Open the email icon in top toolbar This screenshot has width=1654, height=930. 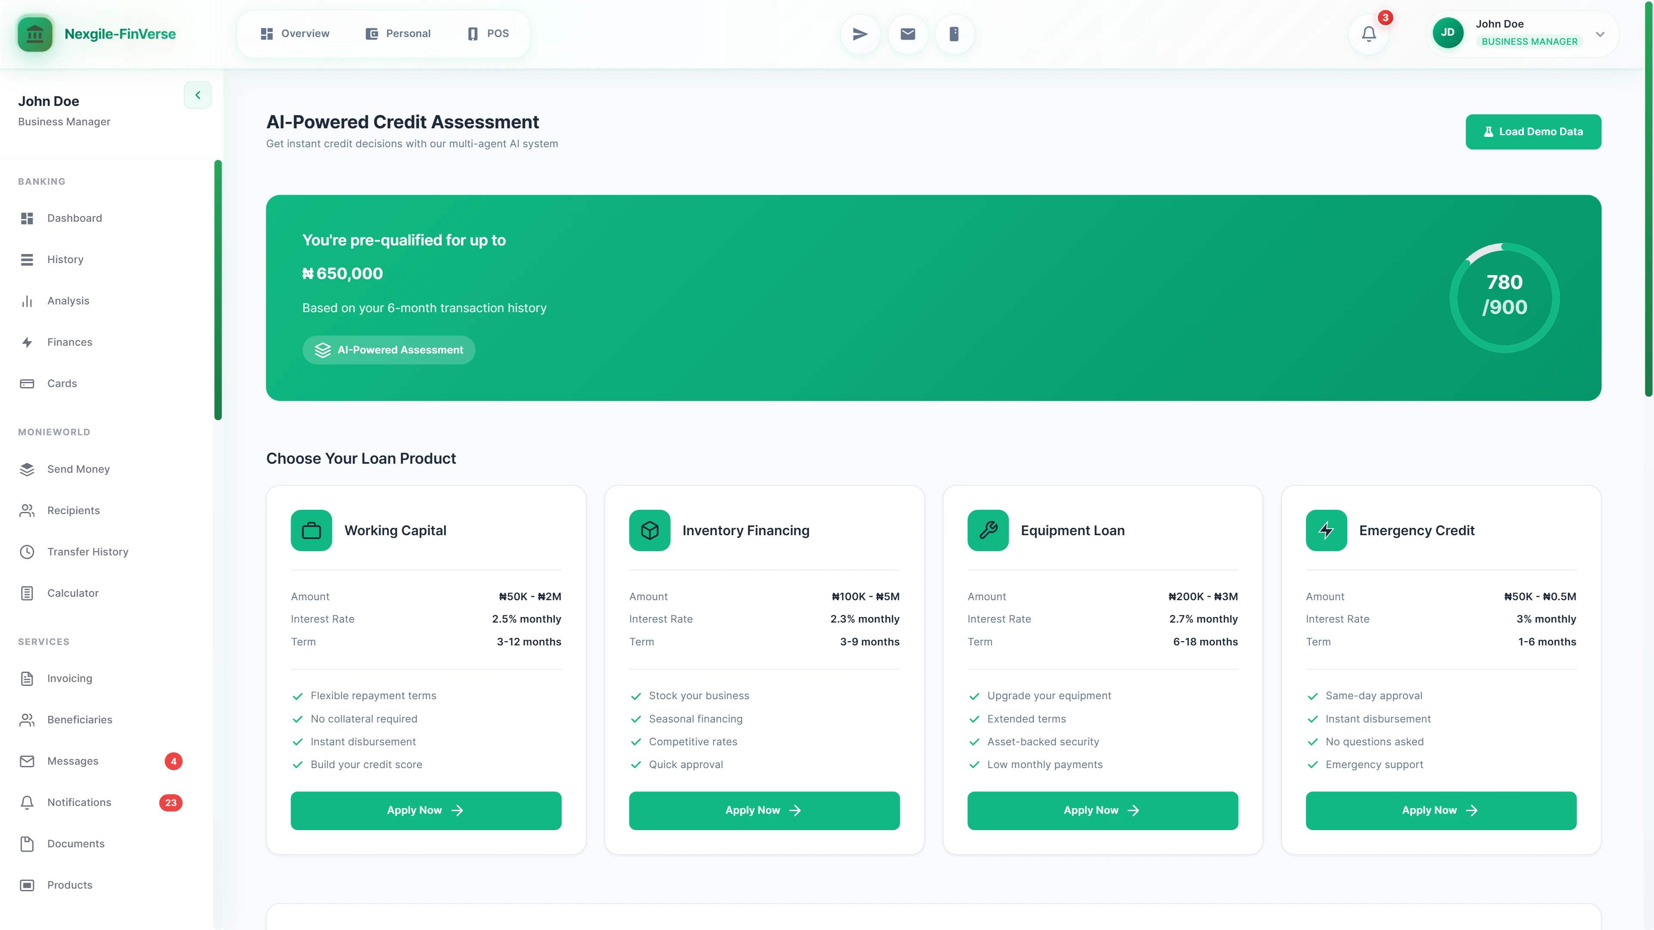click(907, 34)
